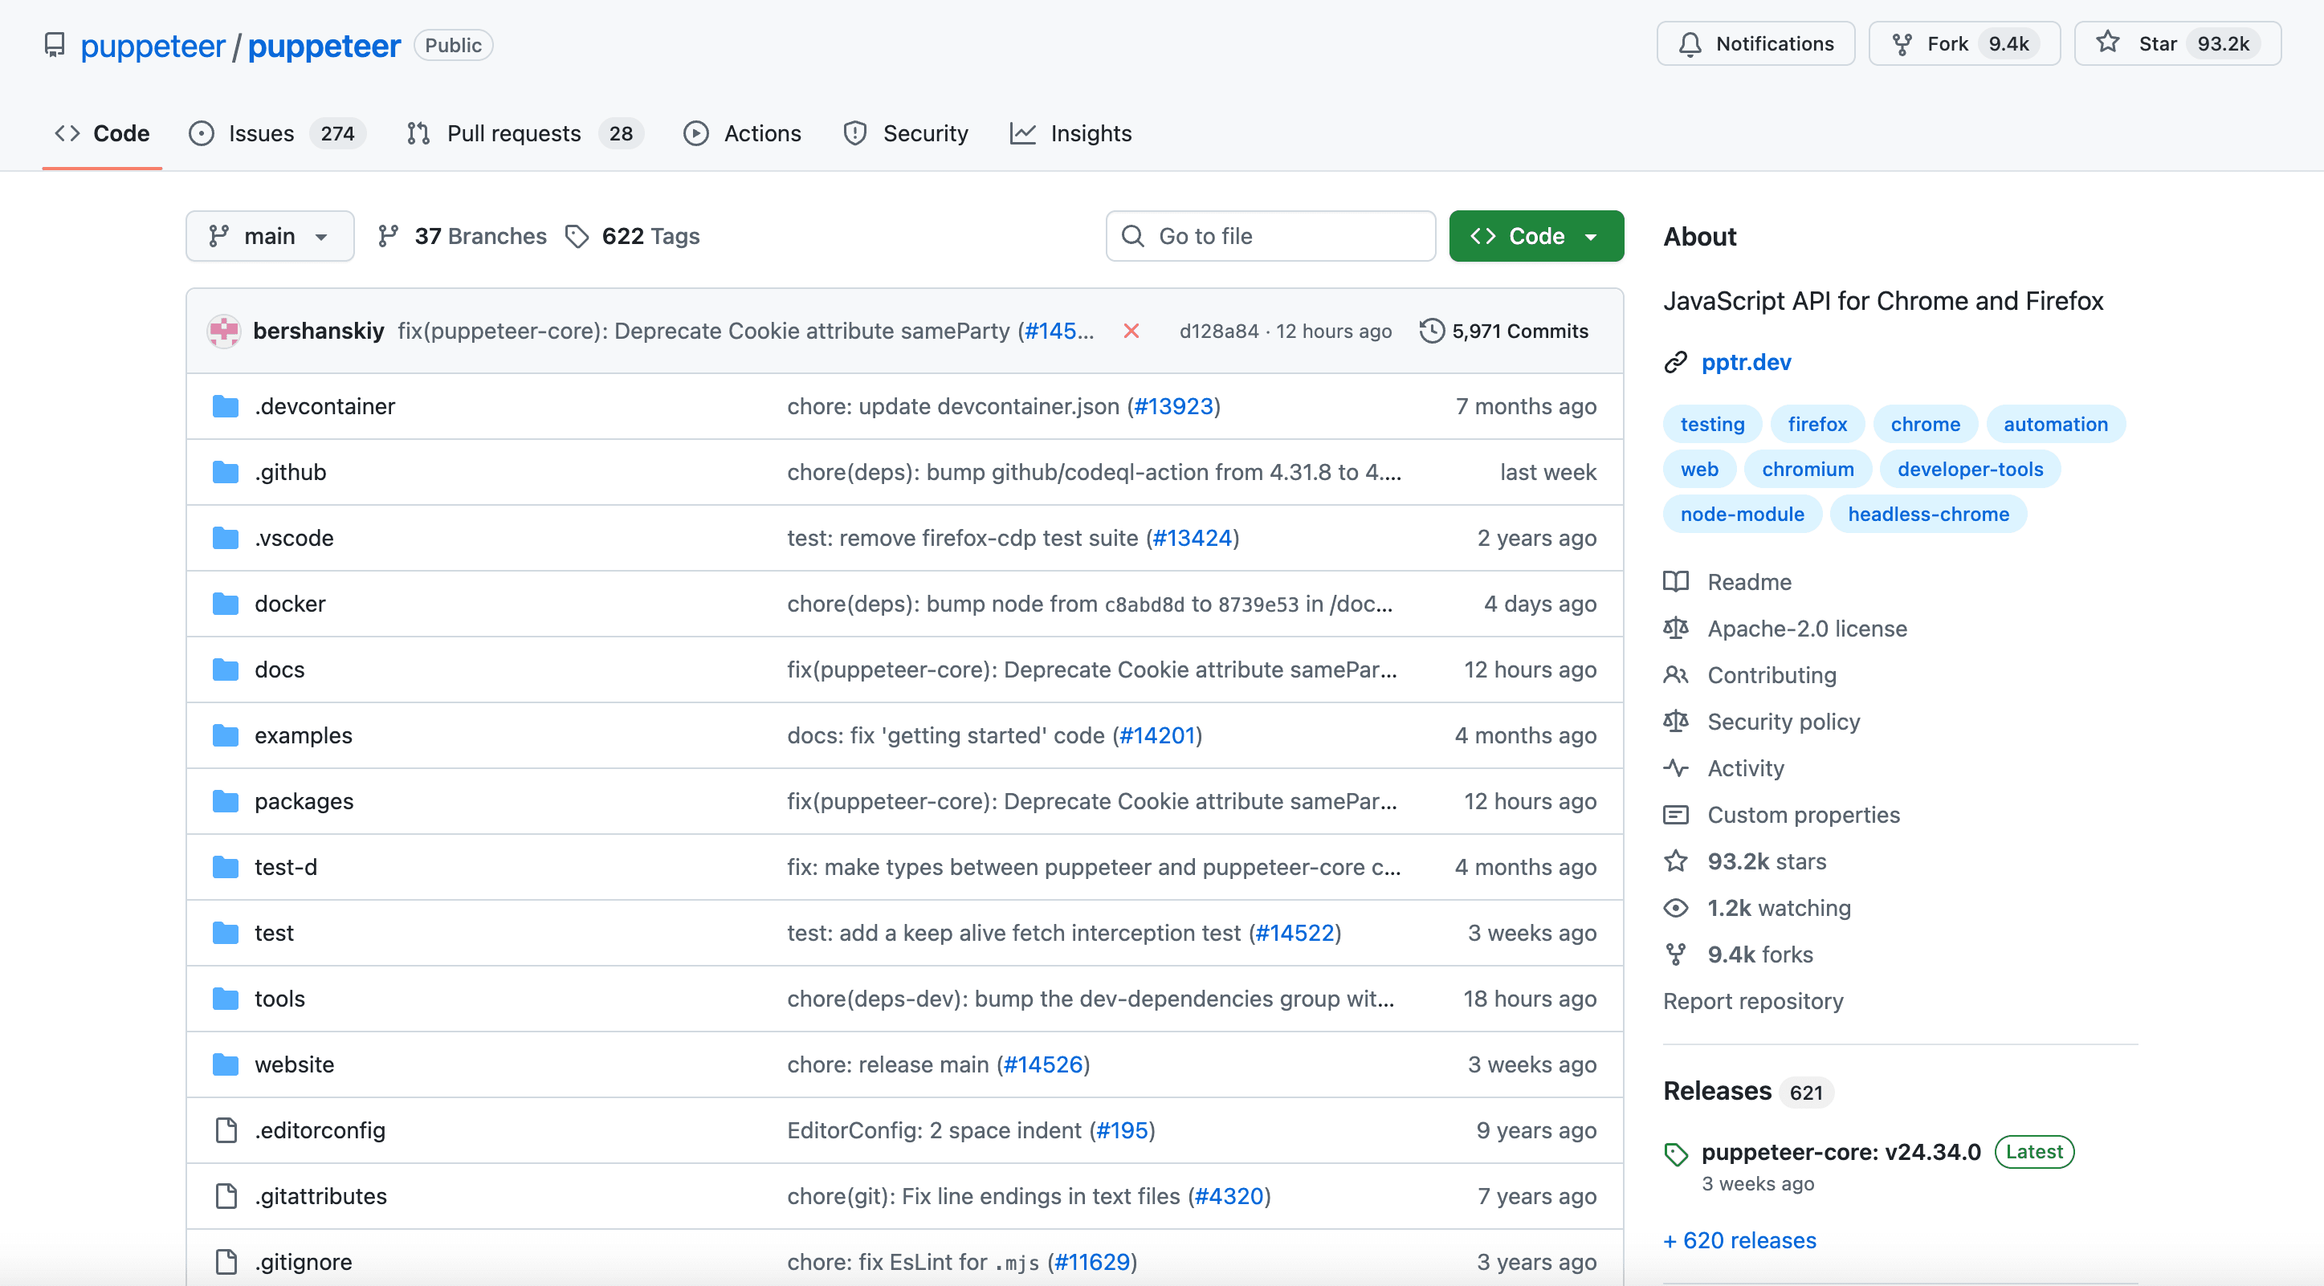Click the Readme book icon
Screen dimensions: 2324x1286
coord(1676,582)
